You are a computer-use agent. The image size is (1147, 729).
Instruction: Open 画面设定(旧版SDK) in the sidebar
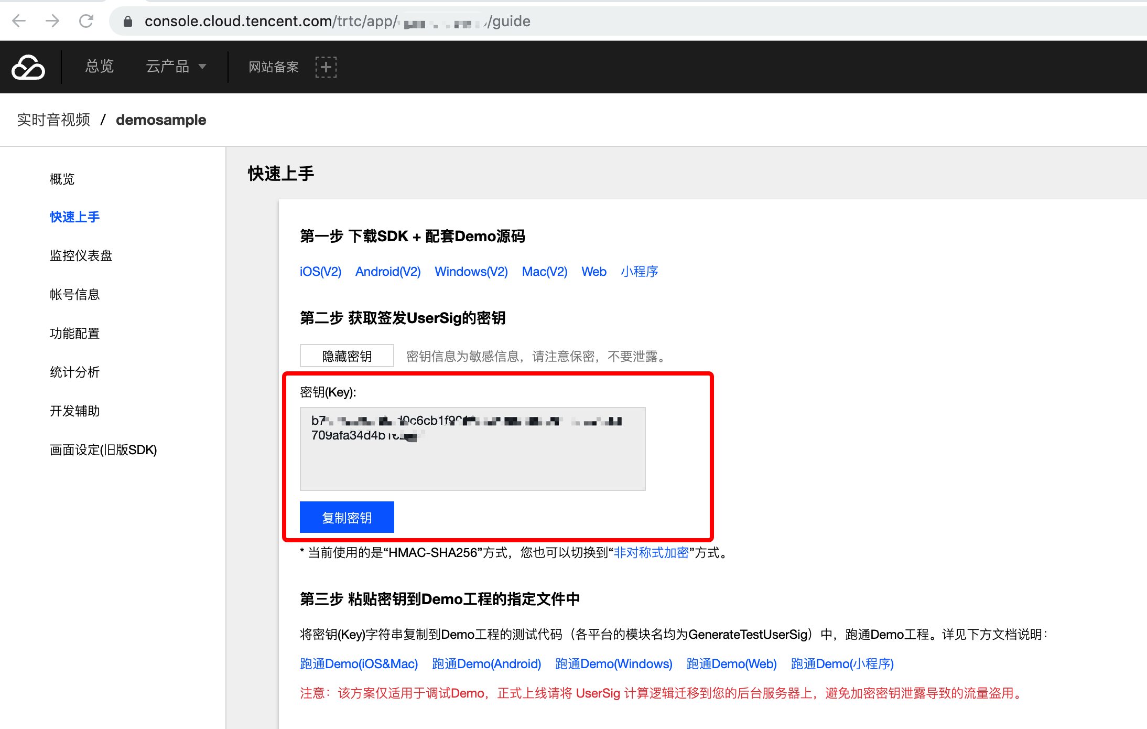point(103,450)
